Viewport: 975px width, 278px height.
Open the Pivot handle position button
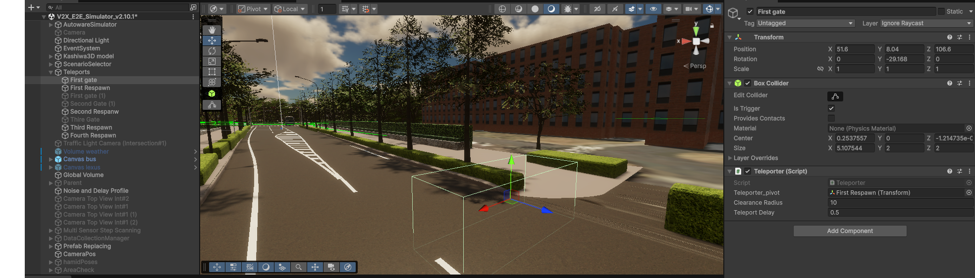coord(253,9)
